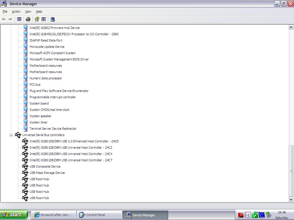Click the blue monitor tray icon
This screenshot has width=294, height=220.
262,215
